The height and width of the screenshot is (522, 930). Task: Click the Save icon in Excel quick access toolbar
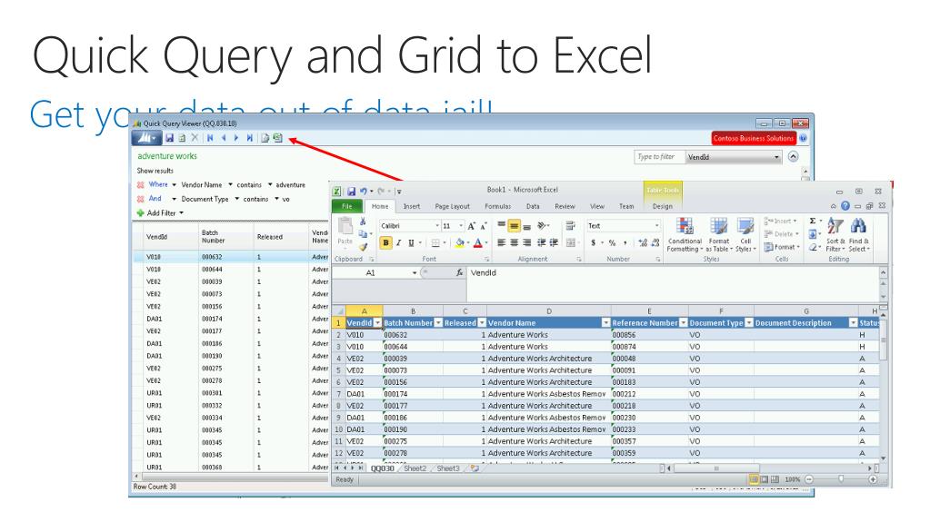point(351,192)
